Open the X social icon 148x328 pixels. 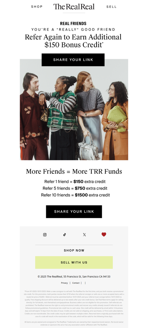(84, 235)
